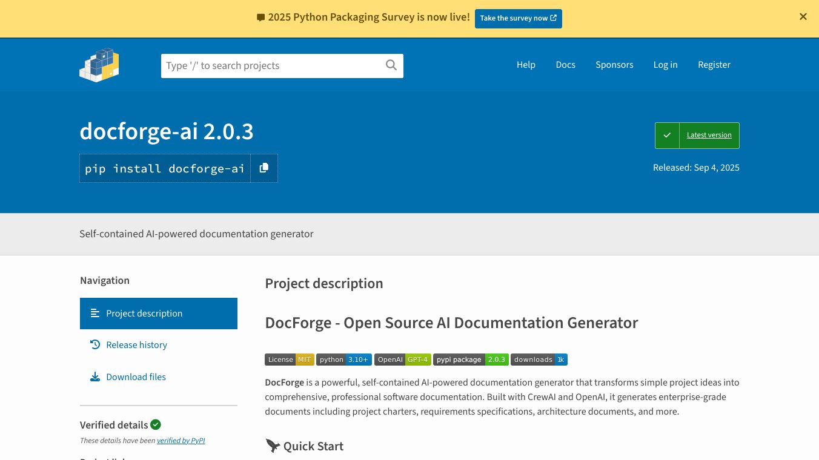Image resolution: width=819 pixels, height=460 pixels.
Task: Go to the Log in page
Action: click(665, 65)
